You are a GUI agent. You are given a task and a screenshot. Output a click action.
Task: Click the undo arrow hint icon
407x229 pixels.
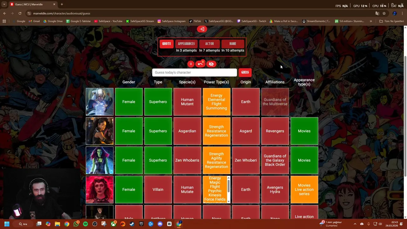200,64
